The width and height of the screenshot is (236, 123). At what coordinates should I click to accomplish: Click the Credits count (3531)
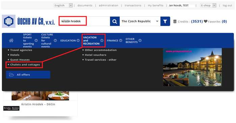tap(197, 21)
